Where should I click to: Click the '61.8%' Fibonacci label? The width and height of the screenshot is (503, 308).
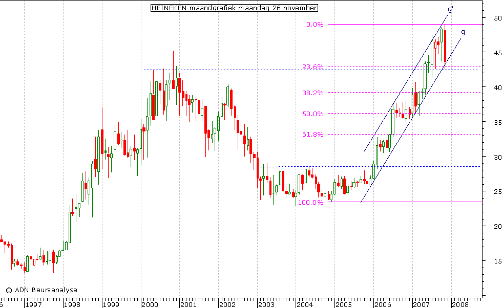click(x=313, y=134)
